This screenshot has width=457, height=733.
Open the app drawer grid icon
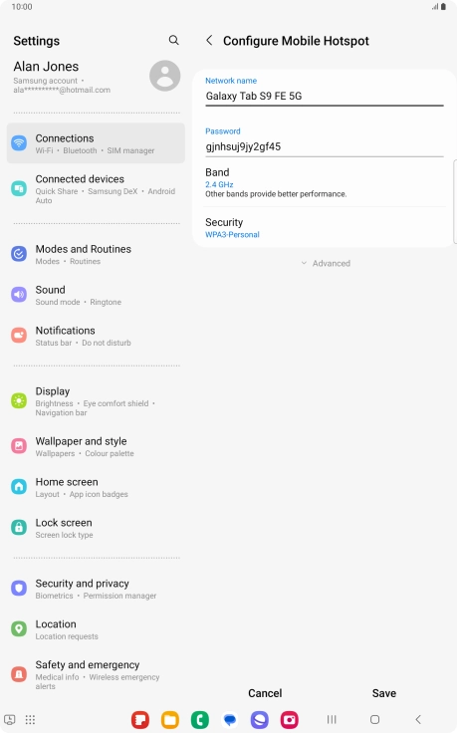click(30, 719)
